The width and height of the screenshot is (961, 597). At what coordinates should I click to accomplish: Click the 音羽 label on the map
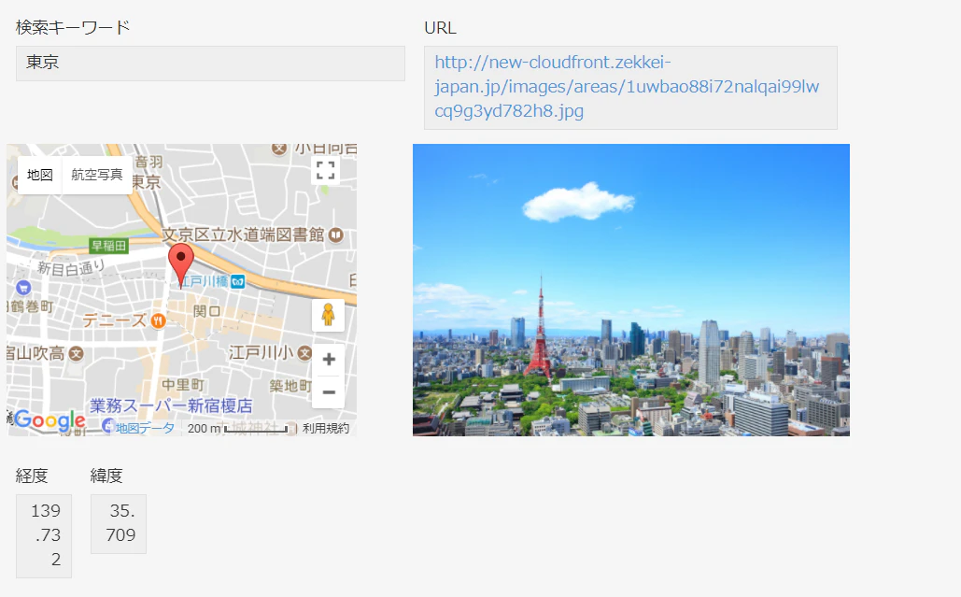[148, 162]
